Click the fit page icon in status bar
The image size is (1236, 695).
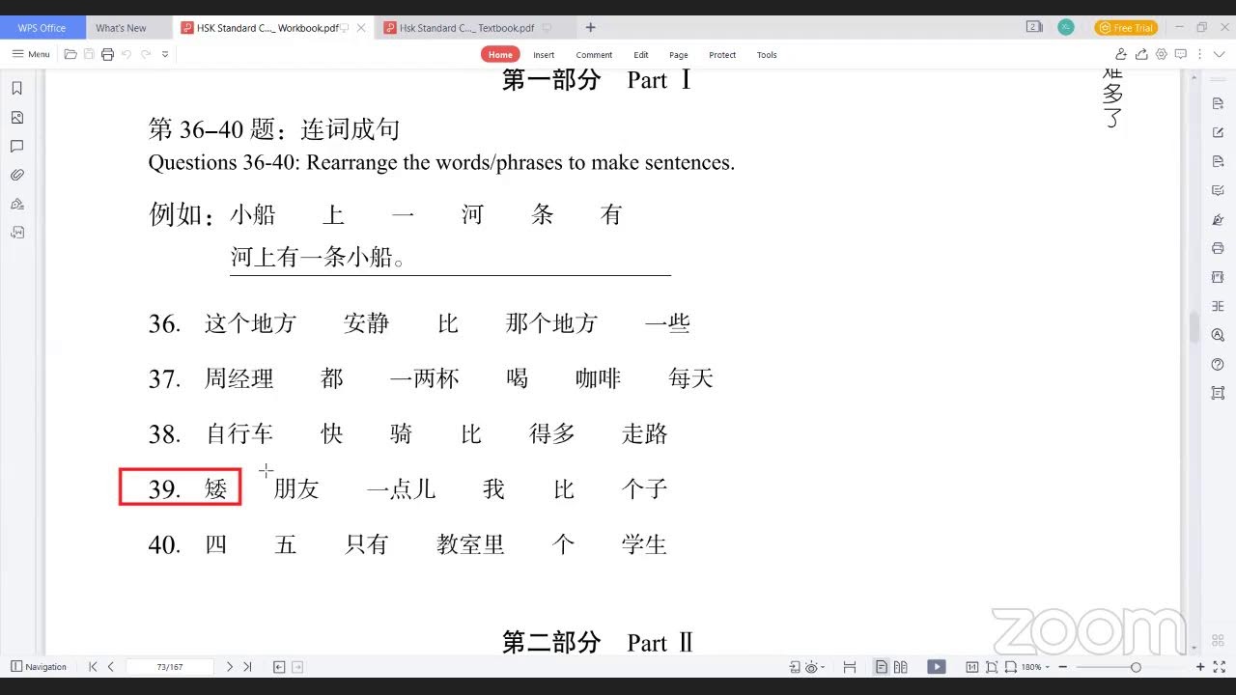click(x=992, y=666)
